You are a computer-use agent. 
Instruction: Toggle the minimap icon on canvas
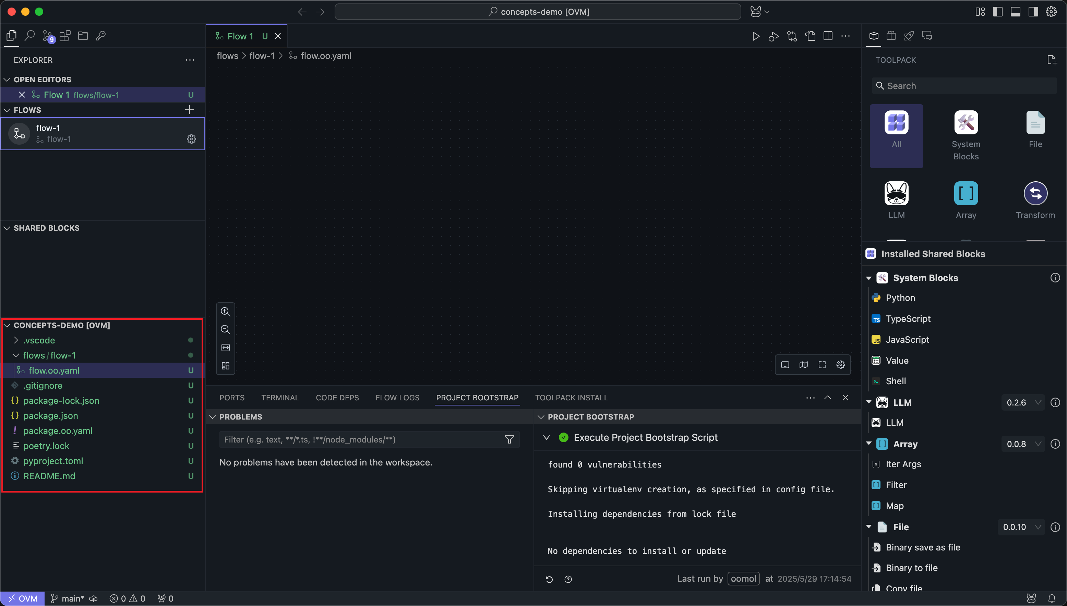803,365
